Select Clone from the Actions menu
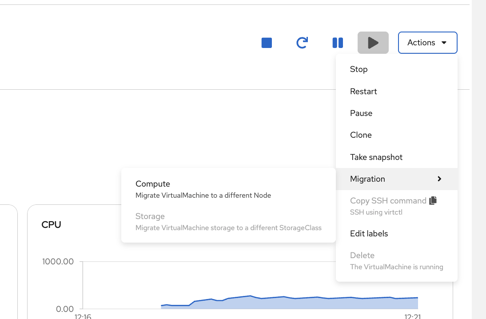 361,135
